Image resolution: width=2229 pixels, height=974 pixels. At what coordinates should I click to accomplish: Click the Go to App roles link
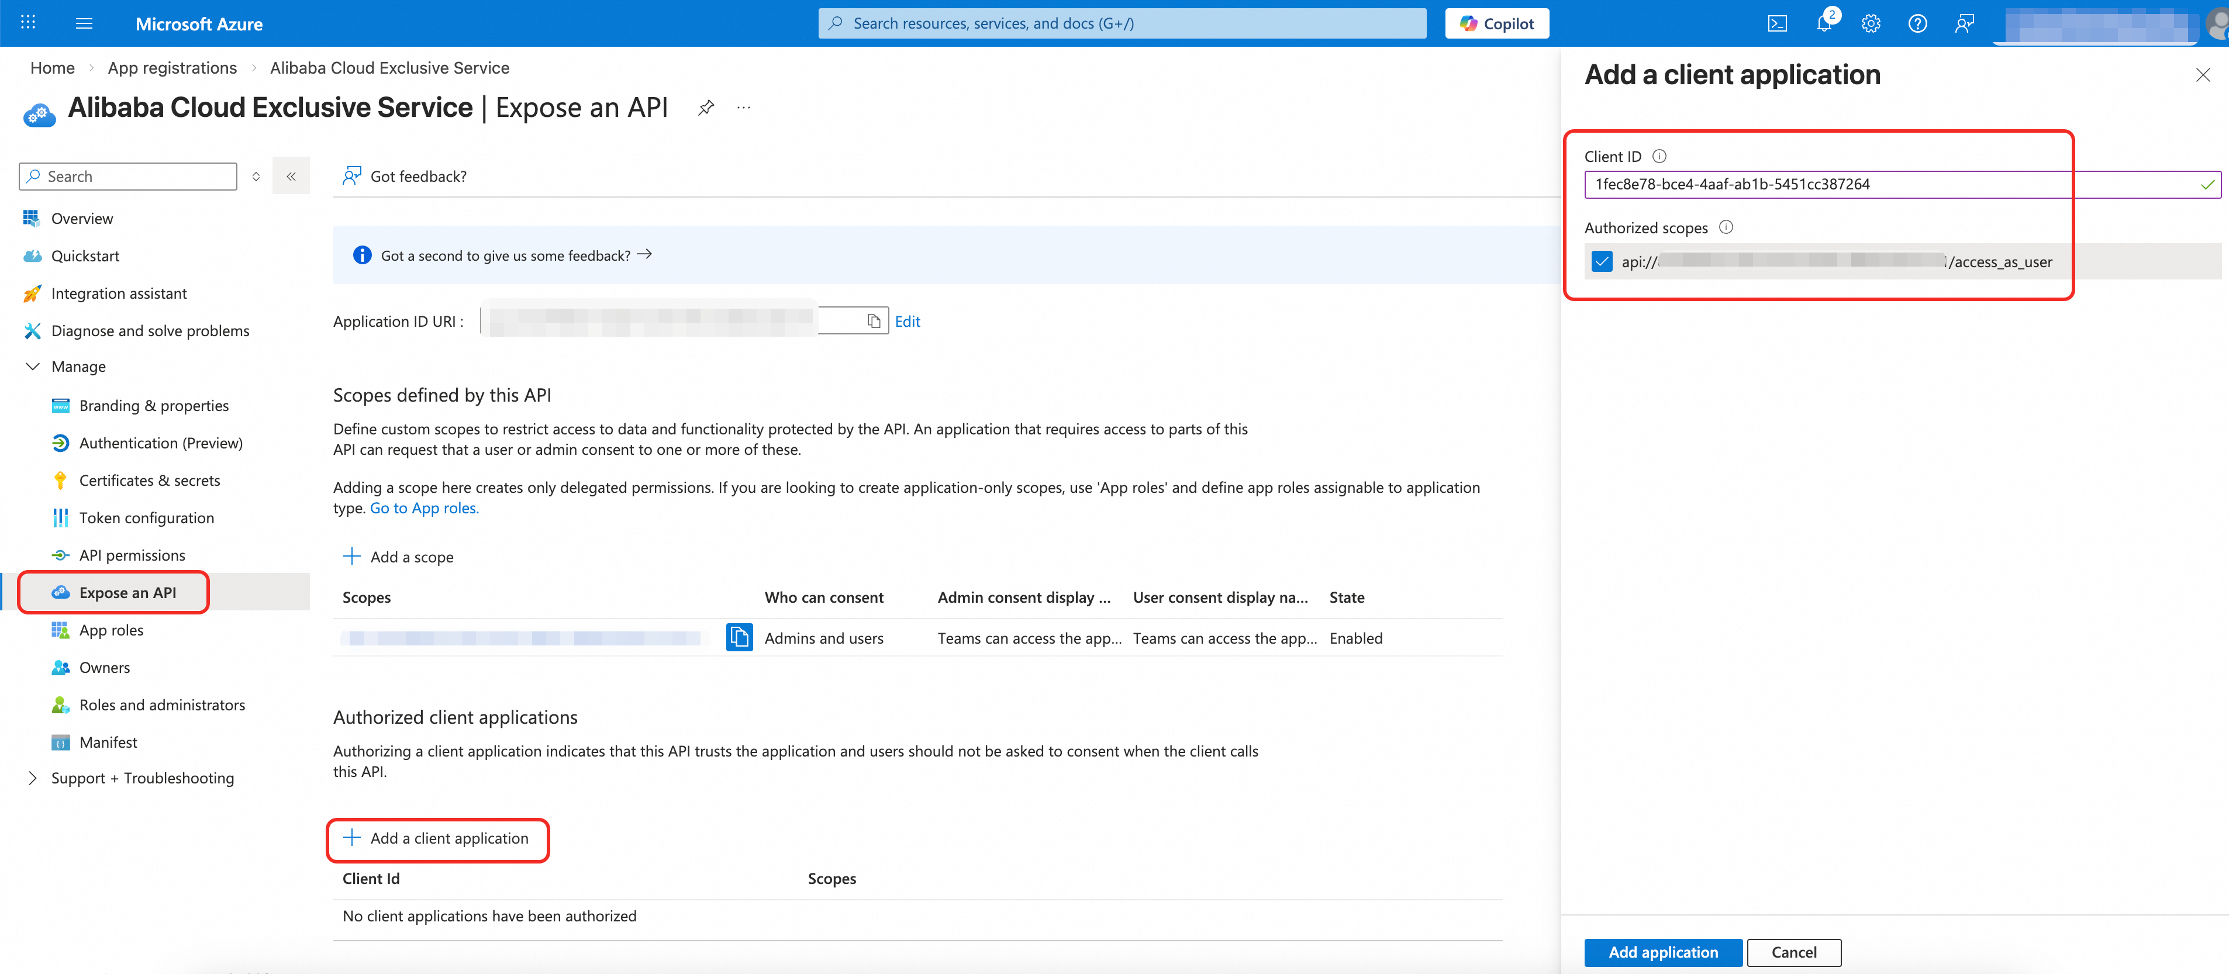[424, 508]
